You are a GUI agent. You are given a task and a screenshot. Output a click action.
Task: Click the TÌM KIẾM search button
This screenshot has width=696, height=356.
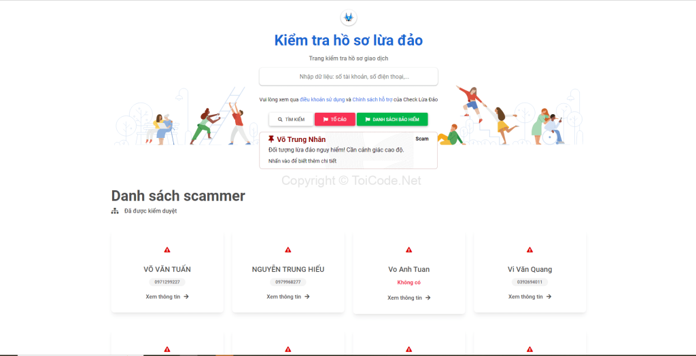coord(291,120)
